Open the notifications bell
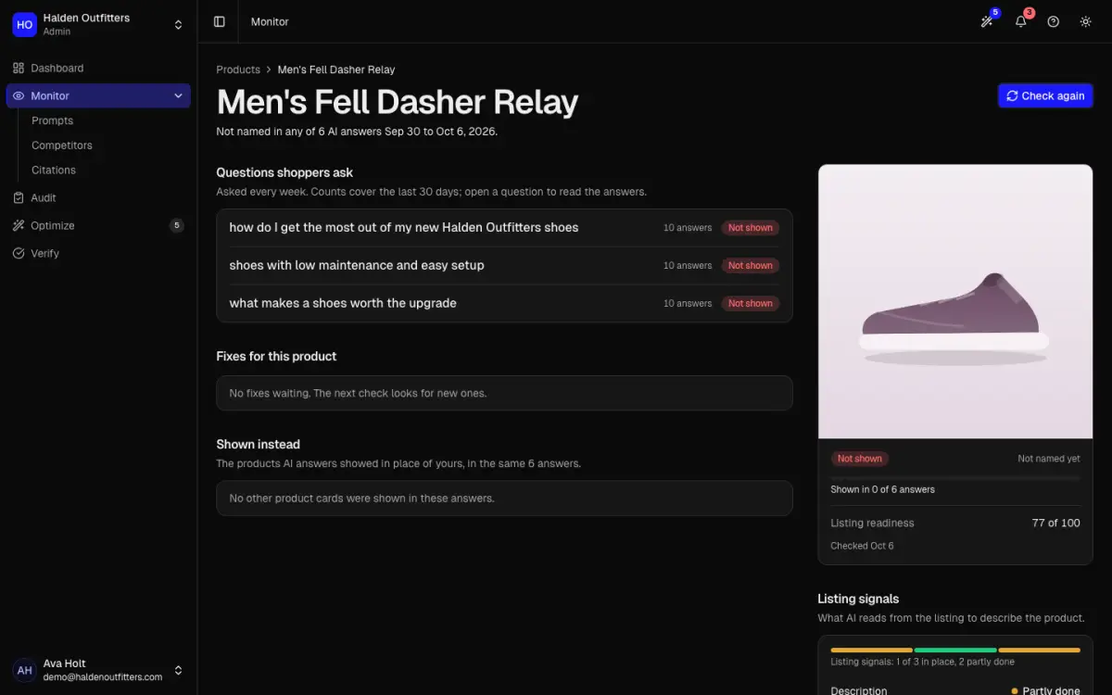This screenshot has height=695, width=1112. (1020, 21)
